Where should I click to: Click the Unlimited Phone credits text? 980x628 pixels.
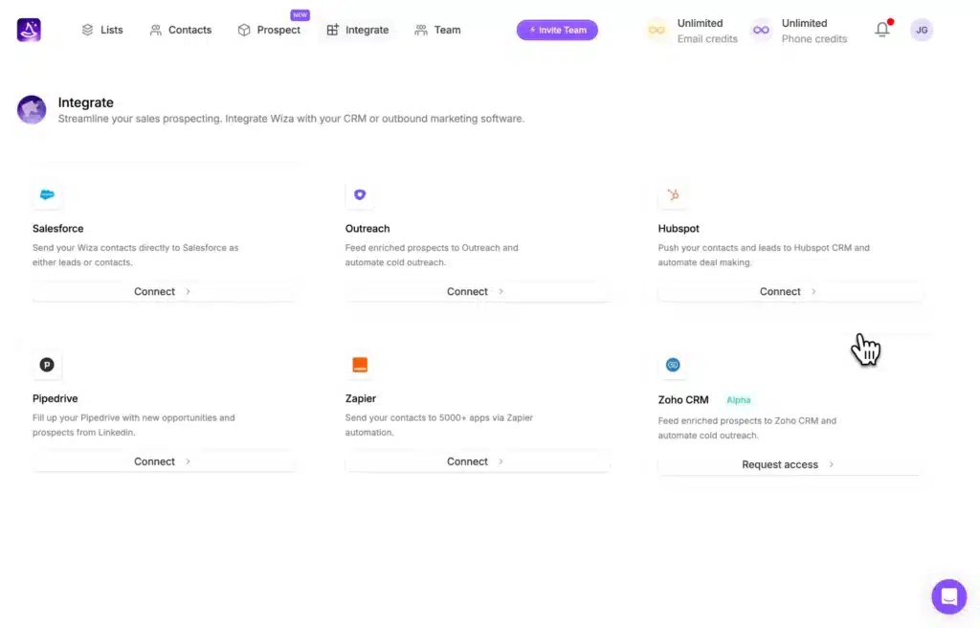[814, 31]
